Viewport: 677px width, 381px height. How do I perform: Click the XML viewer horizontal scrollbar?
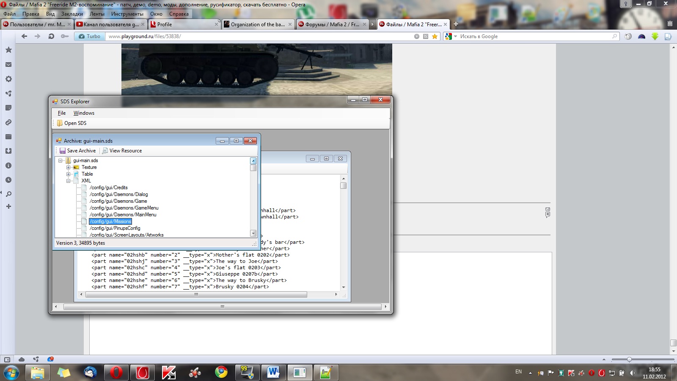coord(196,294)
